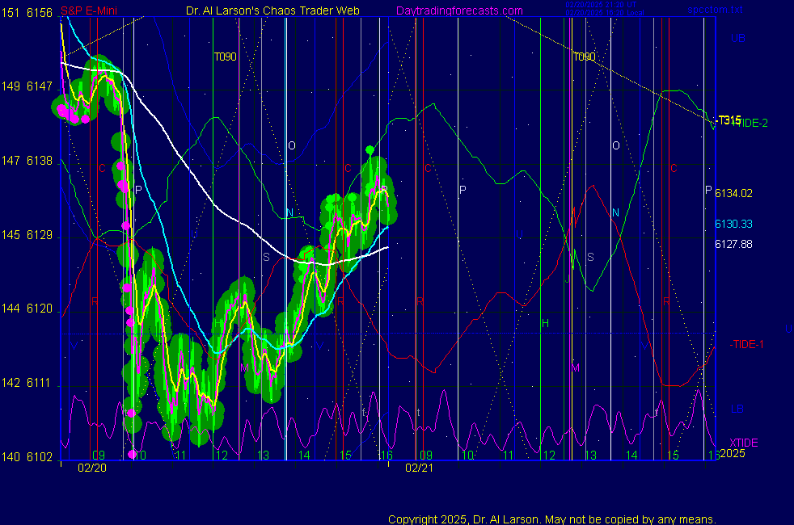This screenshot has width=794, height=525.
Task: Click the 14 hour label under 02/20 session
Action: 304,456
